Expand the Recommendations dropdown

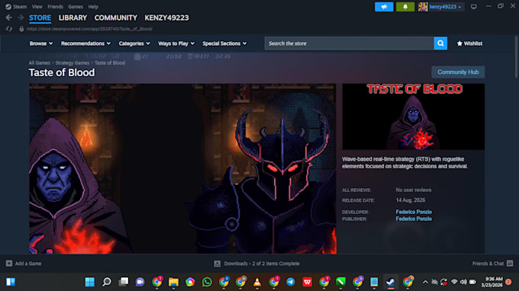(x=85, y=43)
